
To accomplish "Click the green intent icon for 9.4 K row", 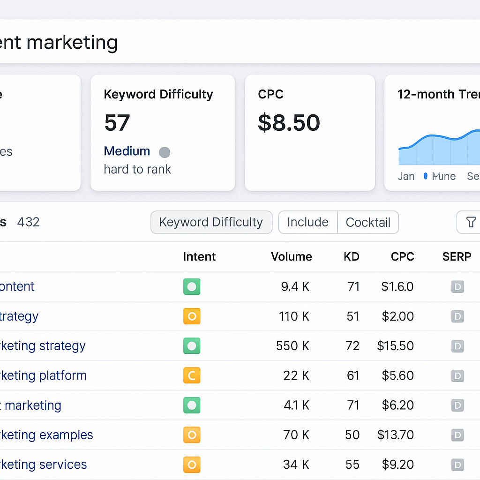I will tap(192, 286).
